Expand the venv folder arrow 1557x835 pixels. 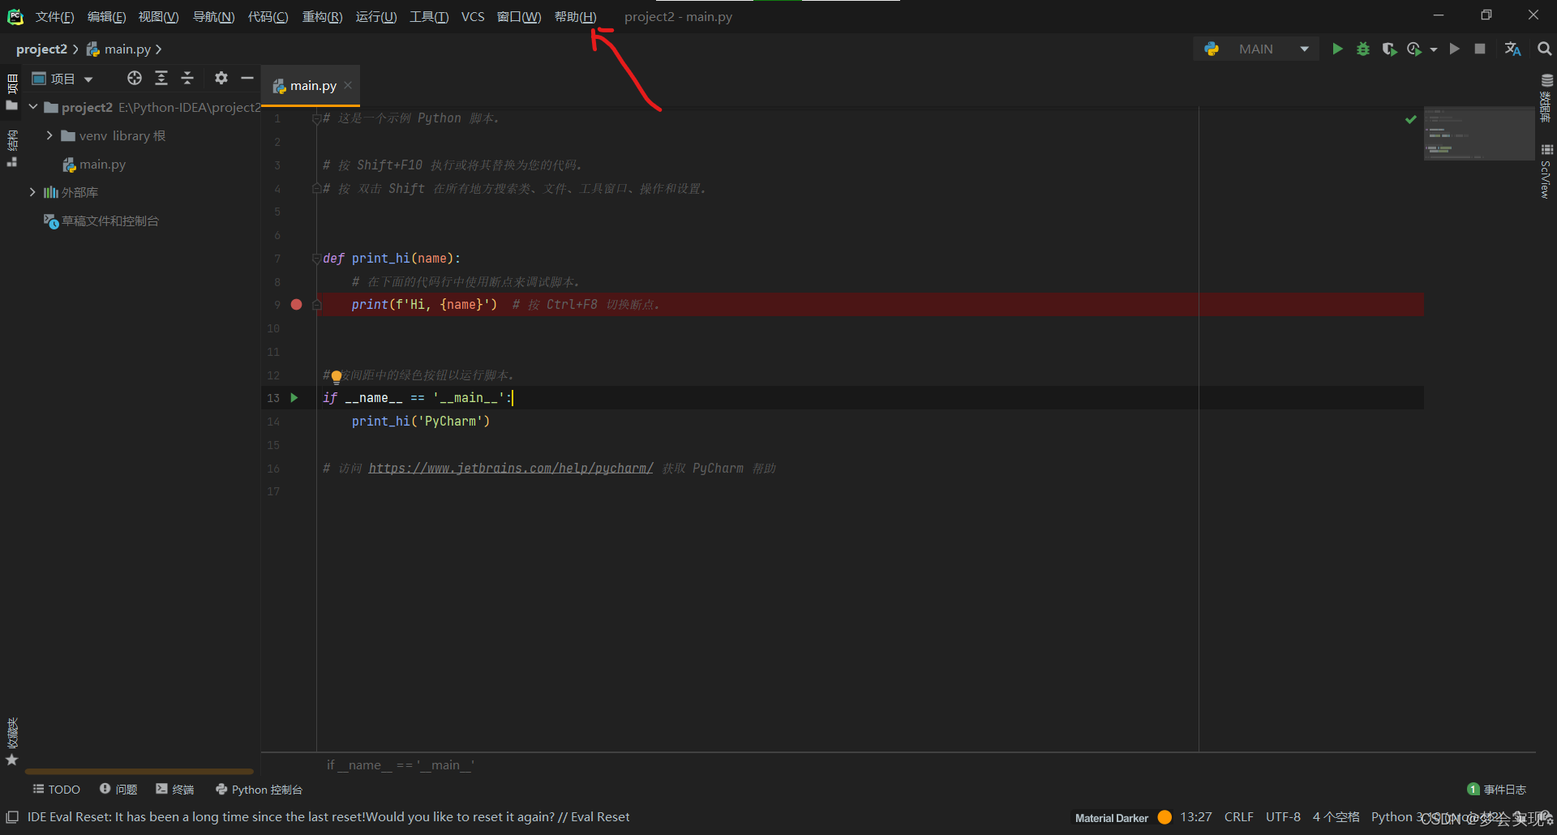point(49,135)
